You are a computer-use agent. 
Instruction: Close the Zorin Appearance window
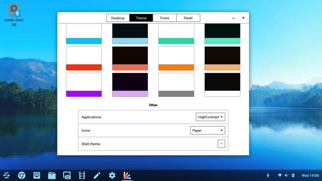[244, 18]
